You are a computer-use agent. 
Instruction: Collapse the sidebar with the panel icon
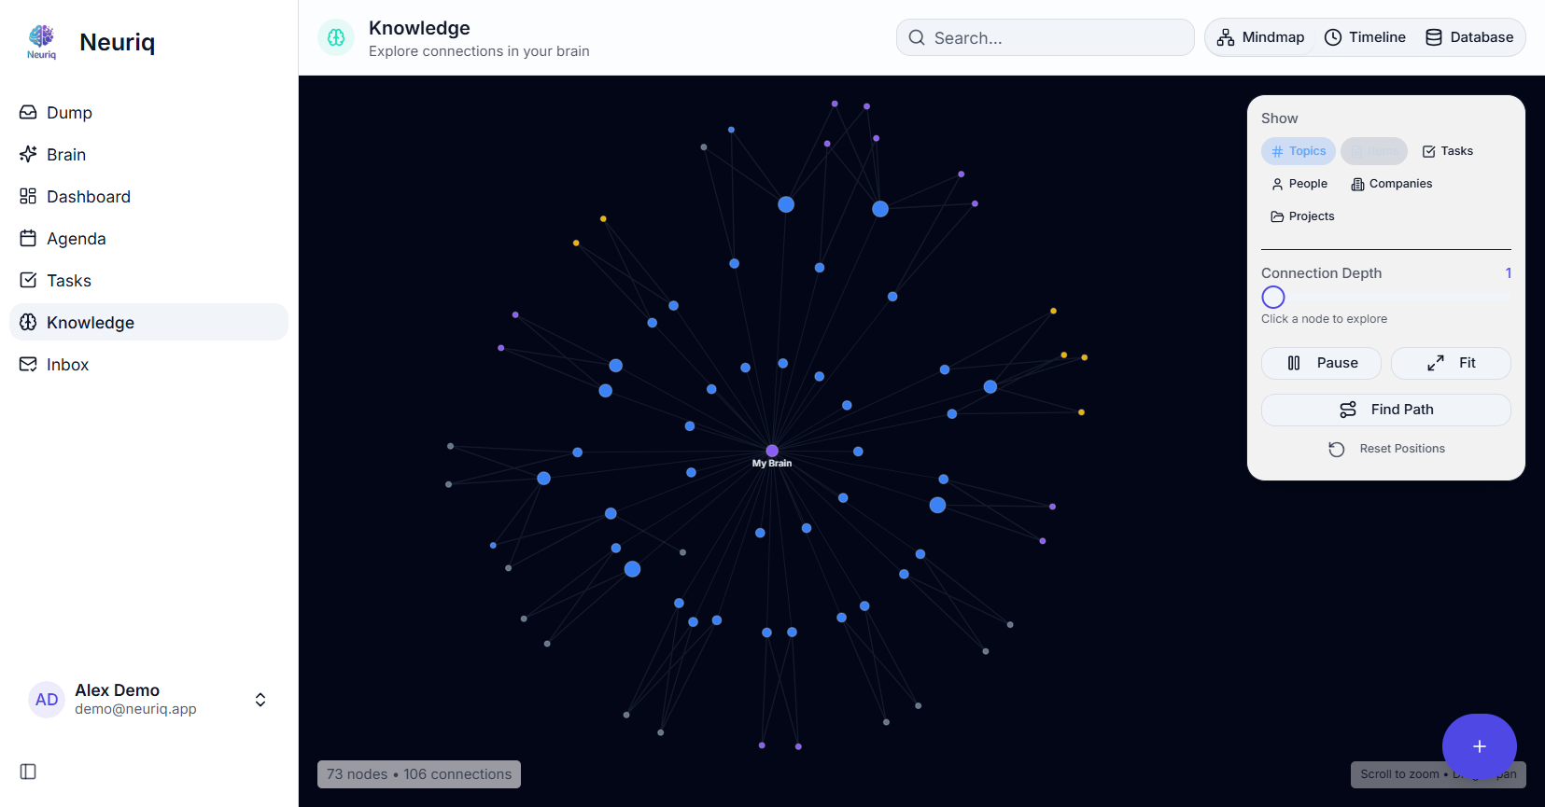tap(28, 772)
